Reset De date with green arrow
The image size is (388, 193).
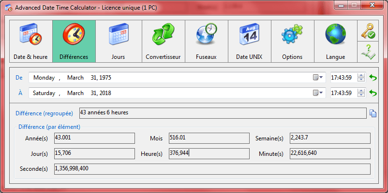click(x=373, y=78)
